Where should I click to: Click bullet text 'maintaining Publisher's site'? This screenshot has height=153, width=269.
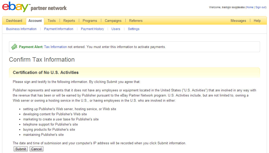43,135
